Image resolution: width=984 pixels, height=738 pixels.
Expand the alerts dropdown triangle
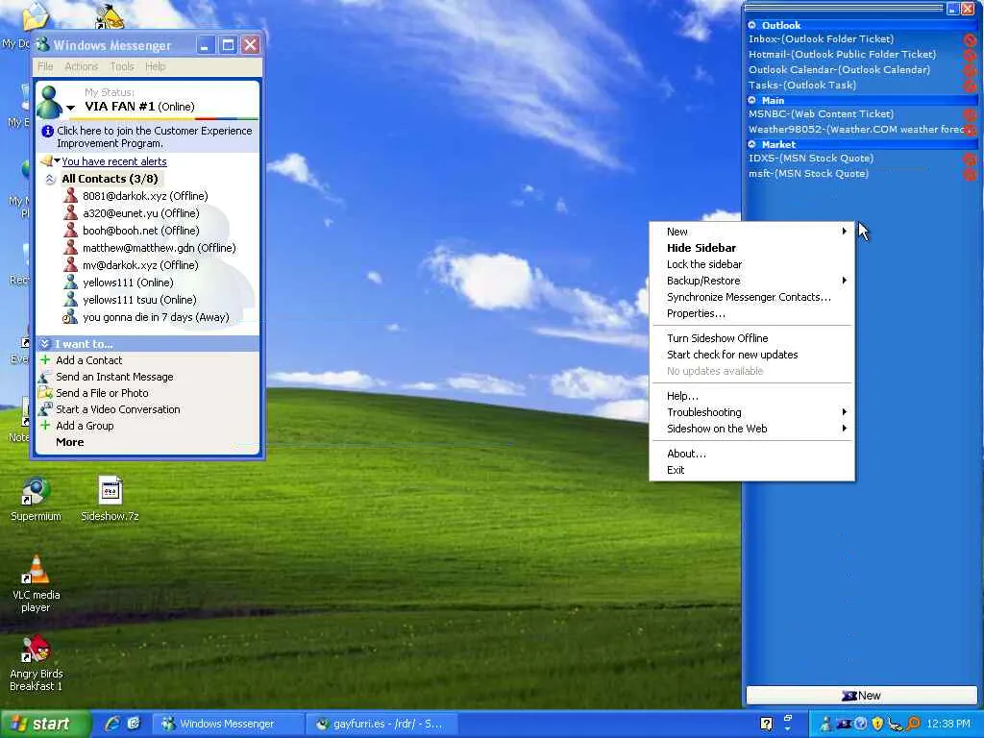57,161
